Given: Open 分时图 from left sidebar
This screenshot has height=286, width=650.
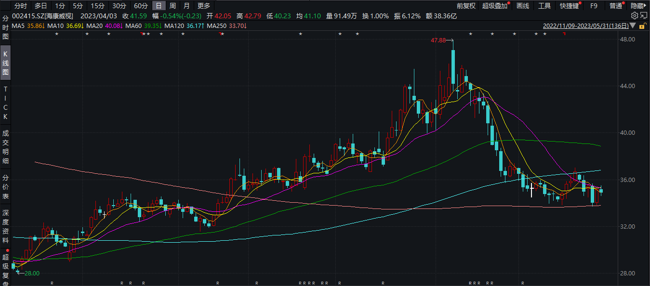Looking at the screenshot, I should tap(6, 28).
